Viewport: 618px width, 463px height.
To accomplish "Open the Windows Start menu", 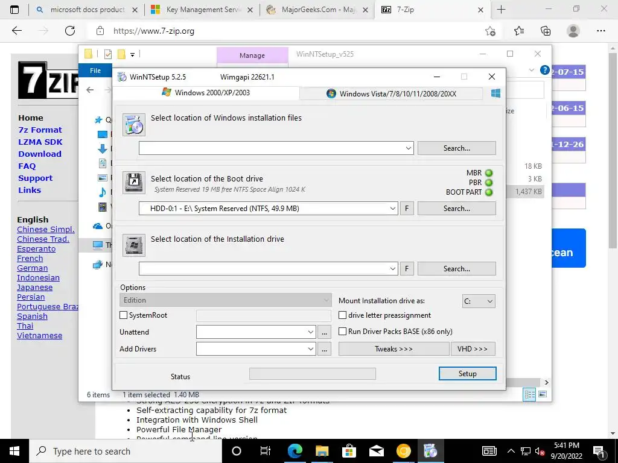I will pos(14,451).
